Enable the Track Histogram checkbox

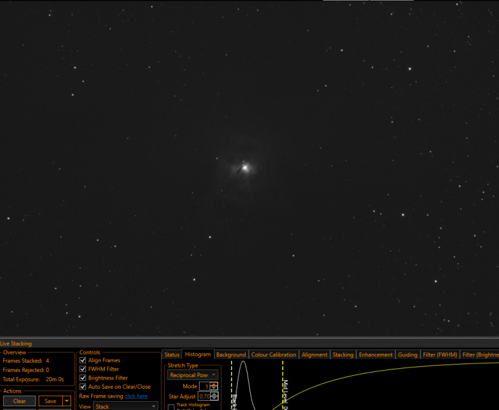(x=171, y=407)
